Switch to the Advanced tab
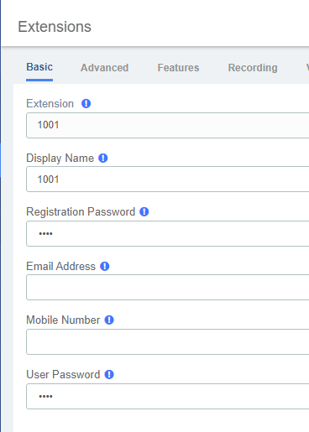This screenshot has height=432, width=309. click(x=104, y=68)
